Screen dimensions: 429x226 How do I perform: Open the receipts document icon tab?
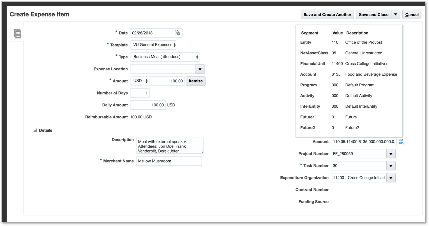(x=17, y=34)
